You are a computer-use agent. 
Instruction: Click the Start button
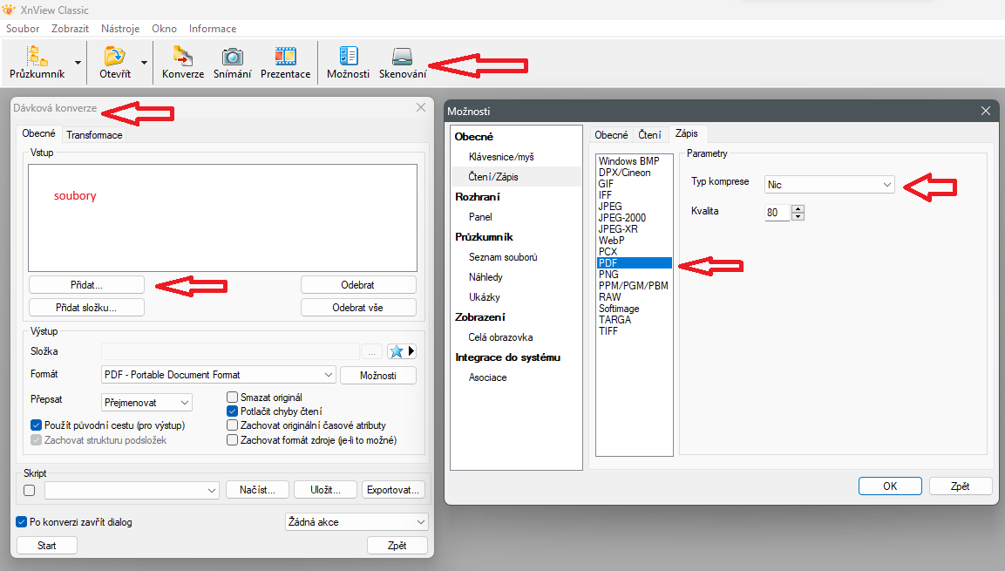47,546
